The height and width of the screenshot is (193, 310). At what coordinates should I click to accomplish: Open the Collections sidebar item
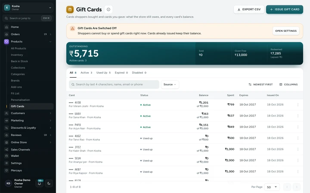pos(18,68)
